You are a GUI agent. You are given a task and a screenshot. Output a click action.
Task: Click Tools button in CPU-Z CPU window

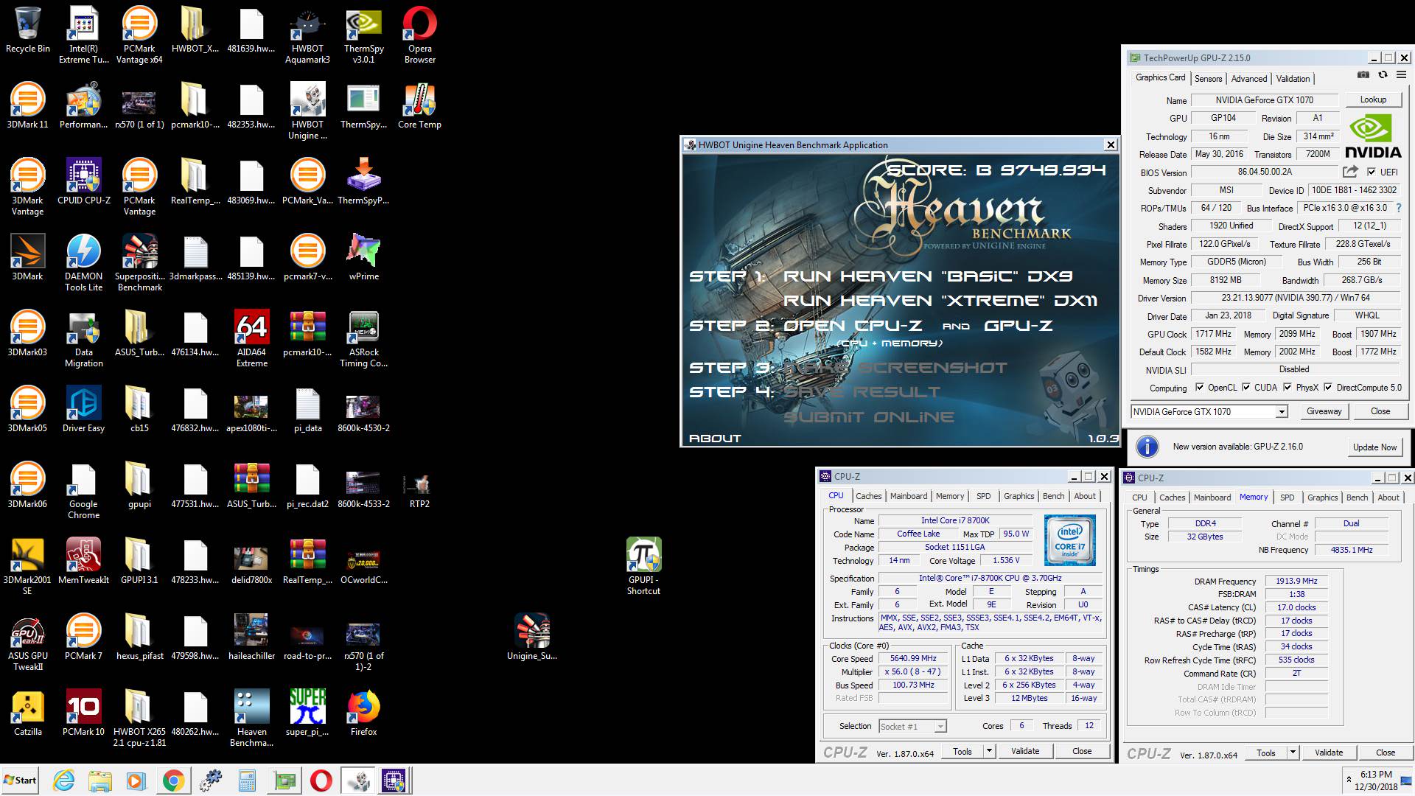point(962,751)
